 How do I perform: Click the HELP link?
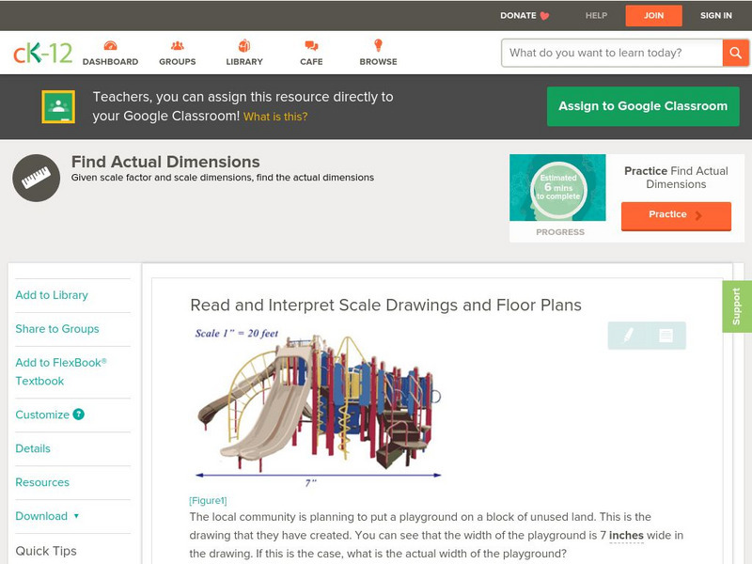coord(596,16)
